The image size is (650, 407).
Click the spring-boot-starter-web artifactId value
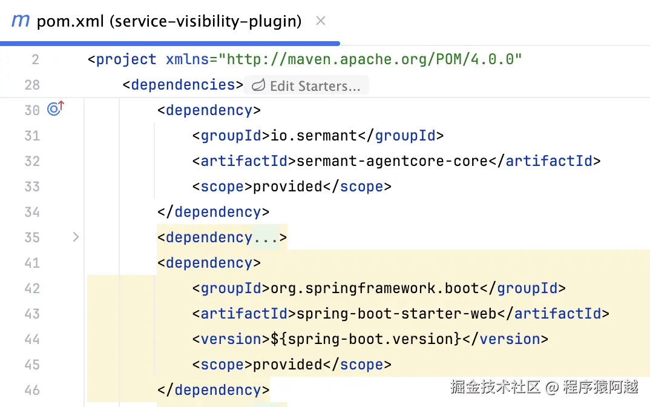(x=395, y=314)
